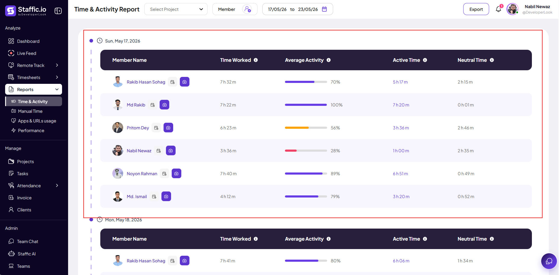Screen dimensions: 559x275
Task: Click Time Worked info icon in May 17 table
Action: point(256,60)
